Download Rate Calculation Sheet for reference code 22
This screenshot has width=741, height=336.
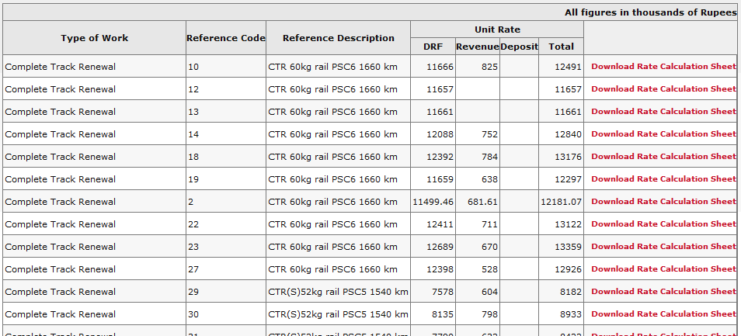click(x=663, y=224)
